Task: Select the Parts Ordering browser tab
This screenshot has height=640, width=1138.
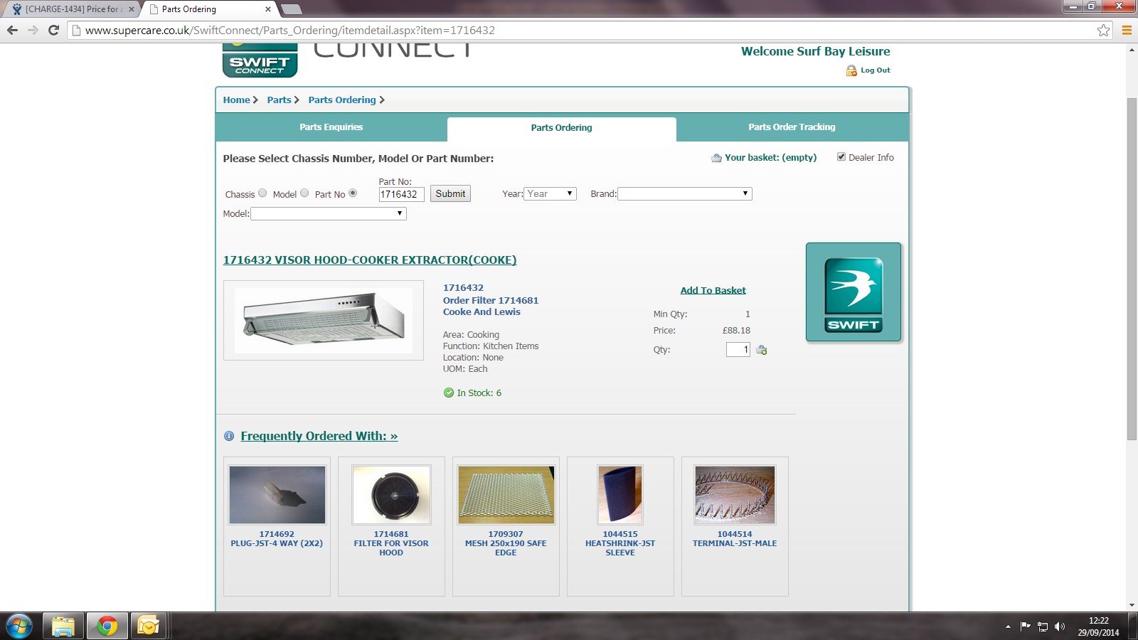Action: coord(210,9)
